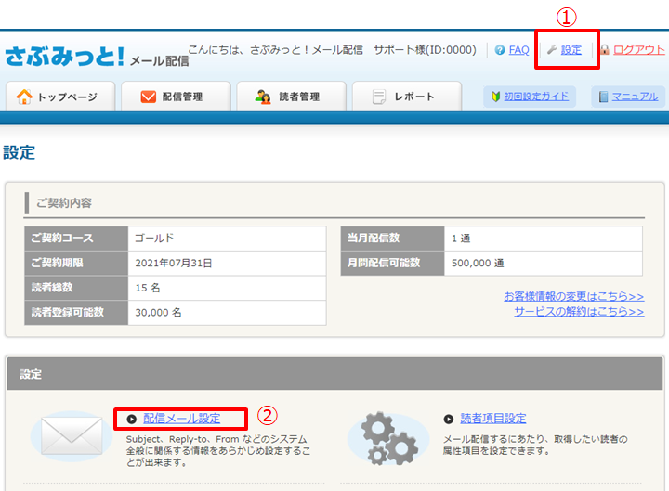Click the 15 名 reader total value

pyautogui.click(x=148, y=288)
